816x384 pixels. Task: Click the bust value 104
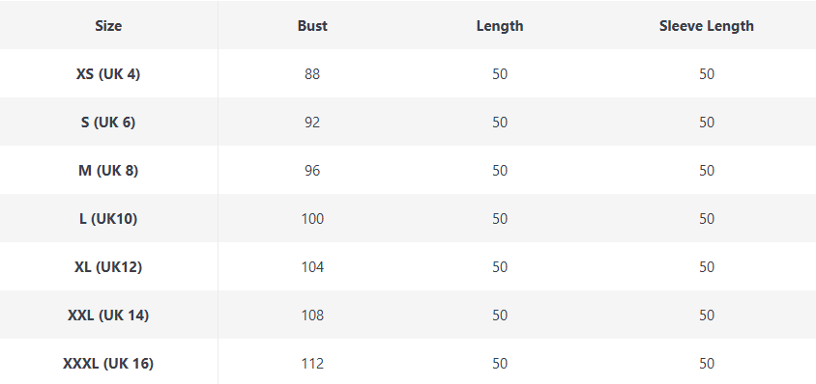pos(312,267)
